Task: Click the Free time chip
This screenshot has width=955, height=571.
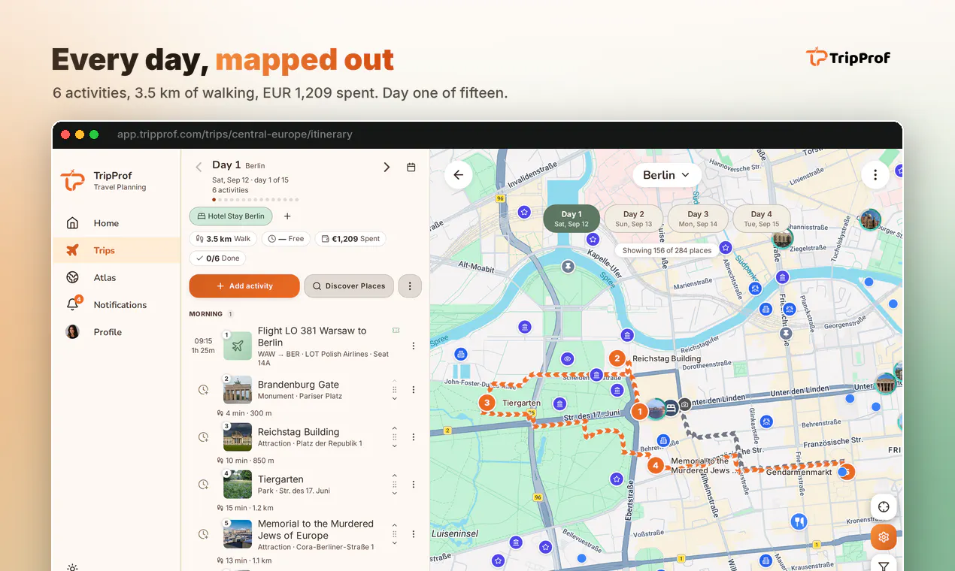Action: point(286,239)
